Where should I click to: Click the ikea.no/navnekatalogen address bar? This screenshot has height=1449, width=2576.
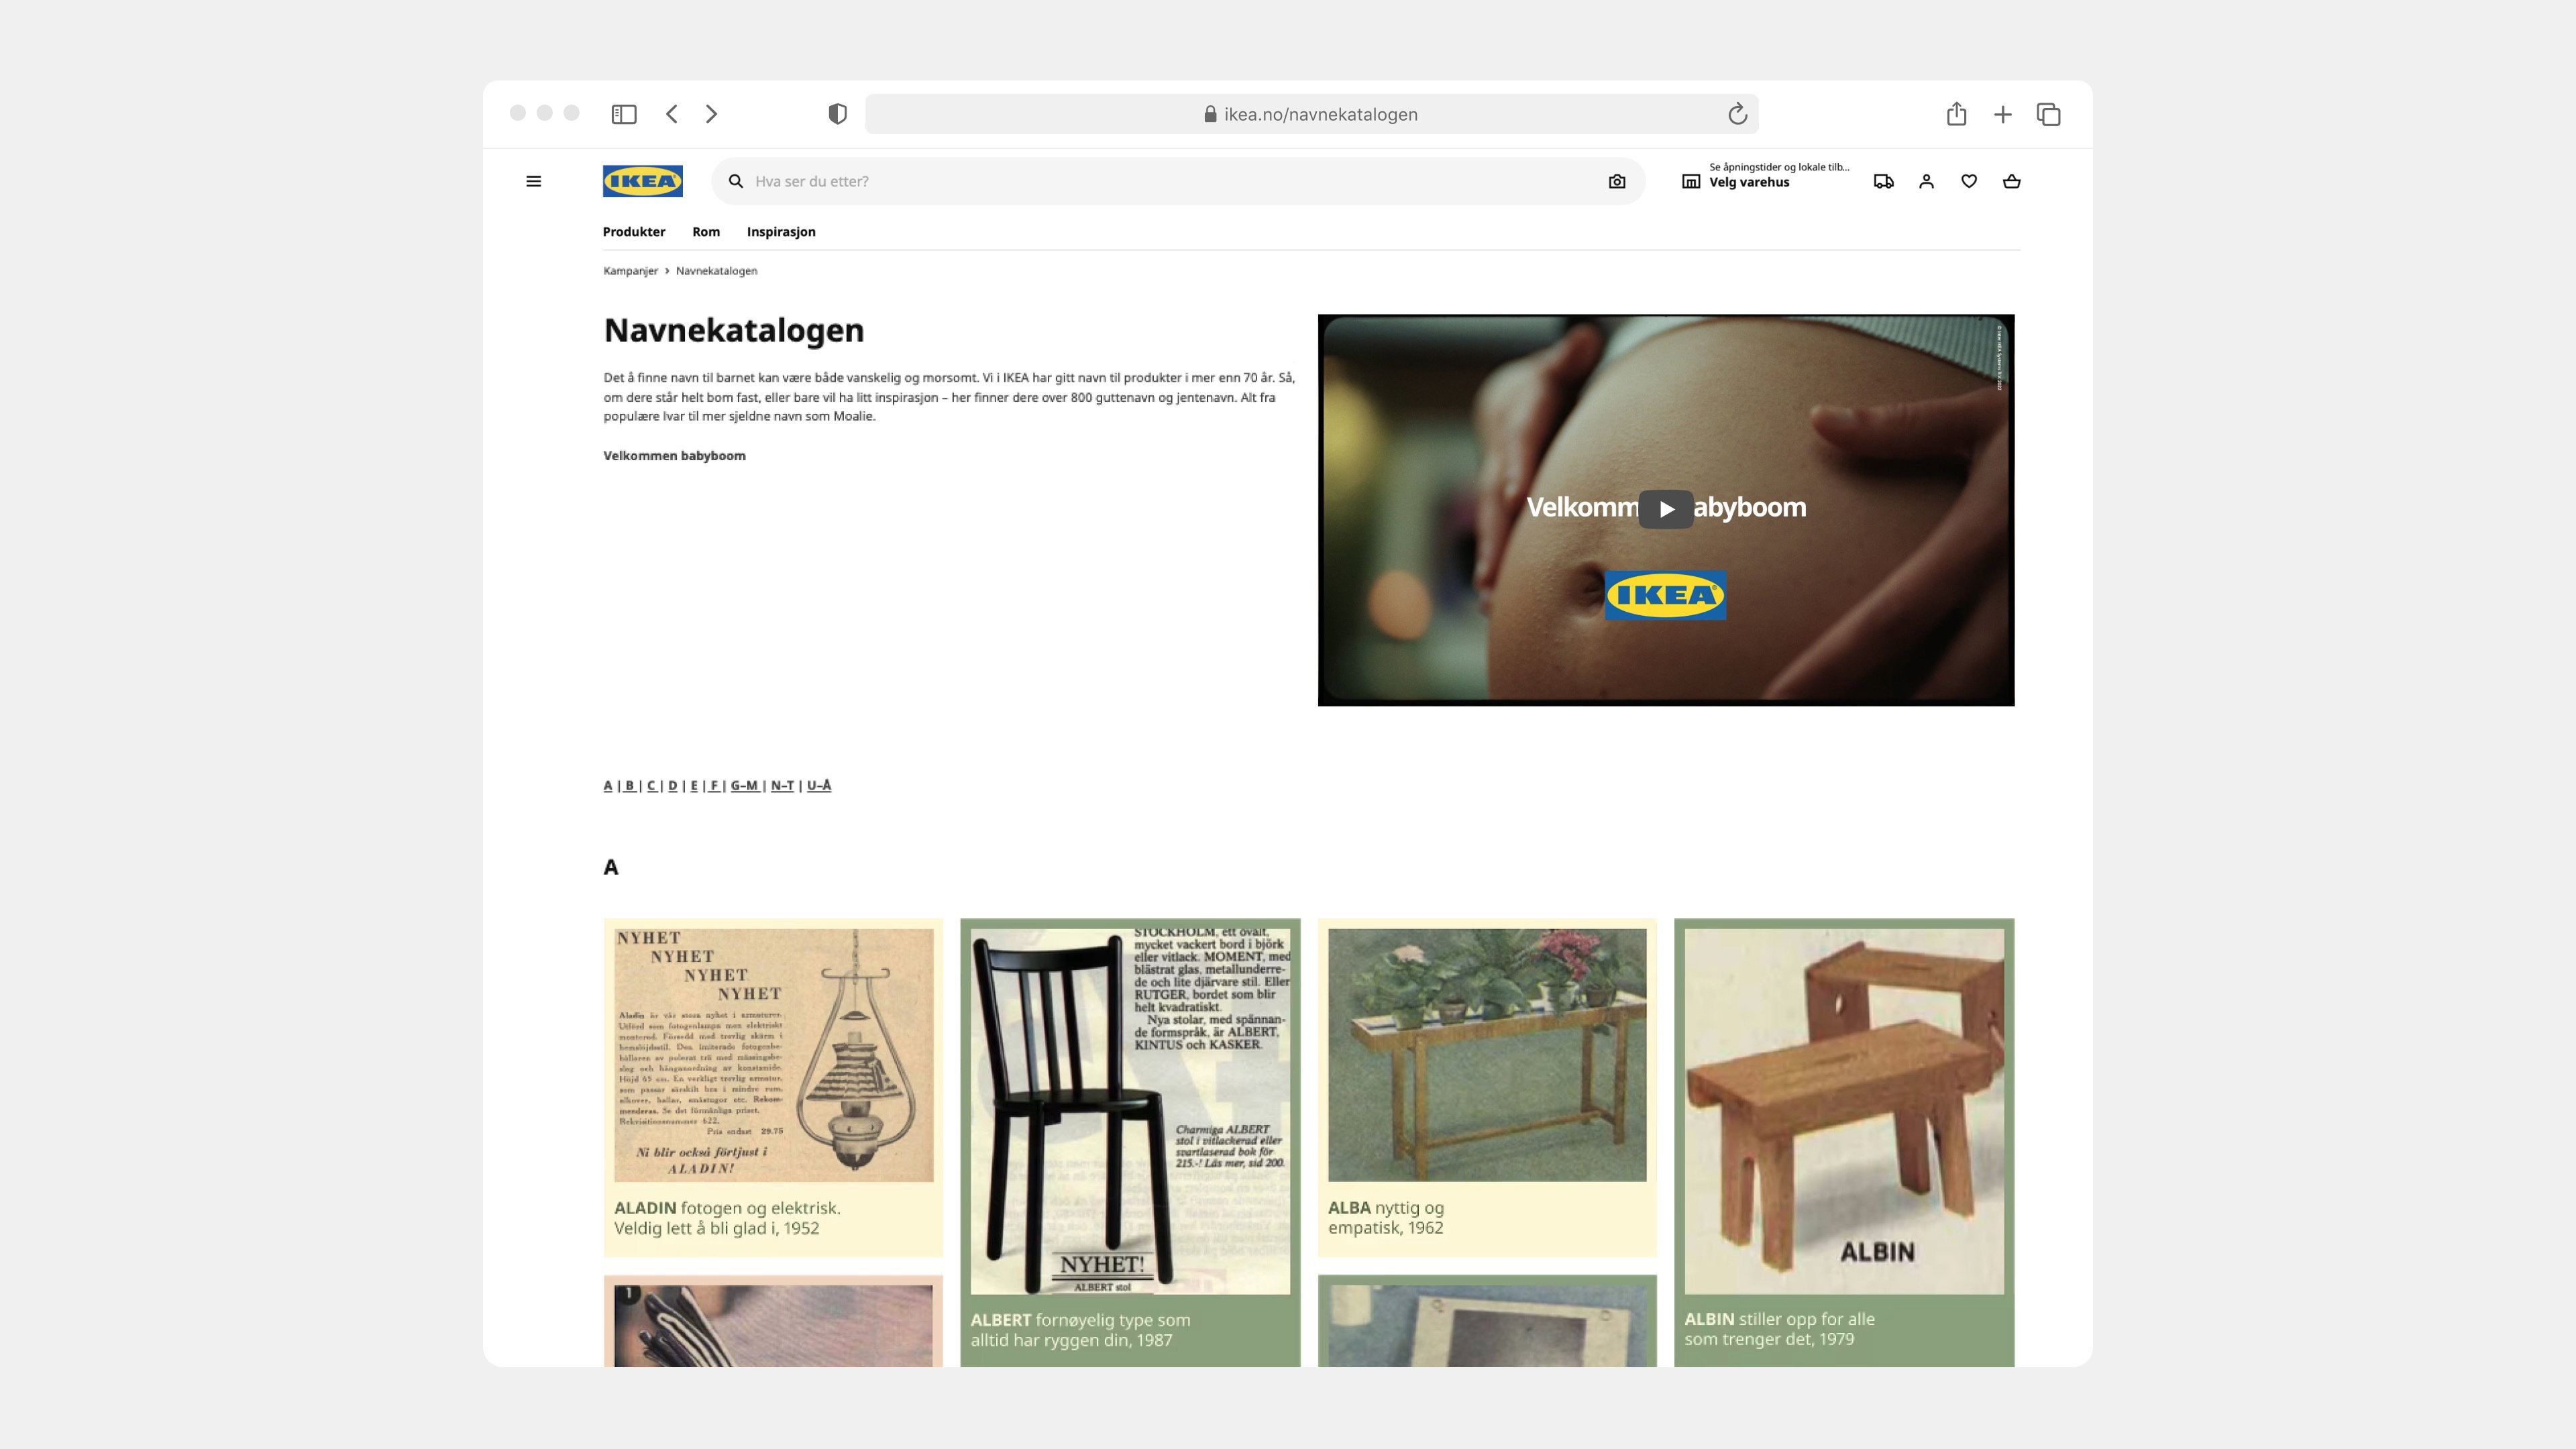[x=1311, y=114]
